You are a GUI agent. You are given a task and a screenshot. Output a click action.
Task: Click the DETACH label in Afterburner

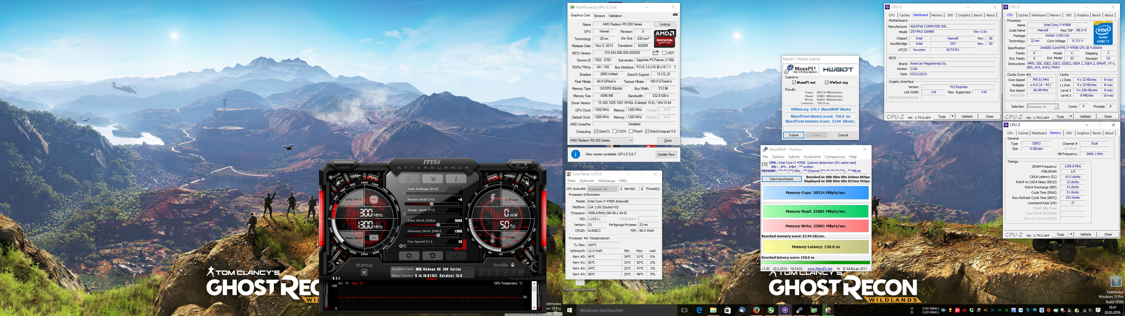(x=432, y=279)
